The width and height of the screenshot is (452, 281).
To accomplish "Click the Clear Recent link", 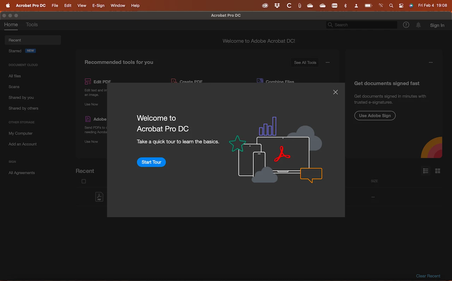I will pyautogui.click(x=428, y=276).
